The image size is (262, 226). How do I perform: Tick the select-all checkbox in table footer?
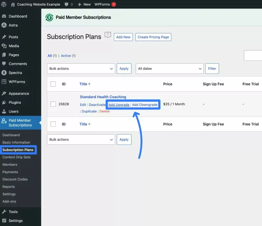tap(53, 124)
